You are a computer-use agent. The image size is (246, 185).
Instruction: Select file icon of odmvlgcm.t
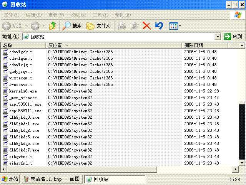[5, 58]
